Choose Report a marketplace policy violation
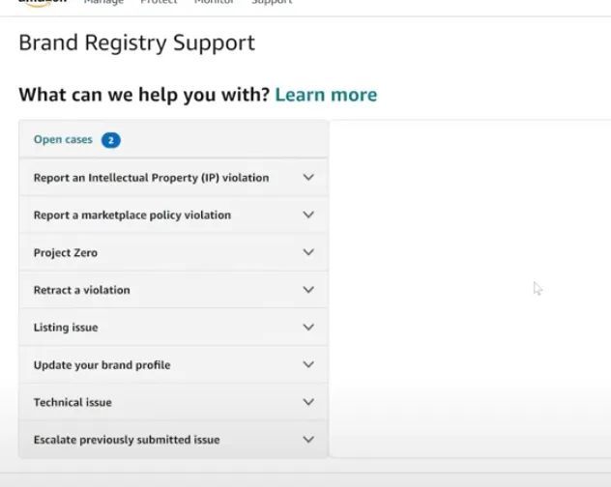Image resolution: width=611 pixels, height=487 pixels. [x=132, y=215]
